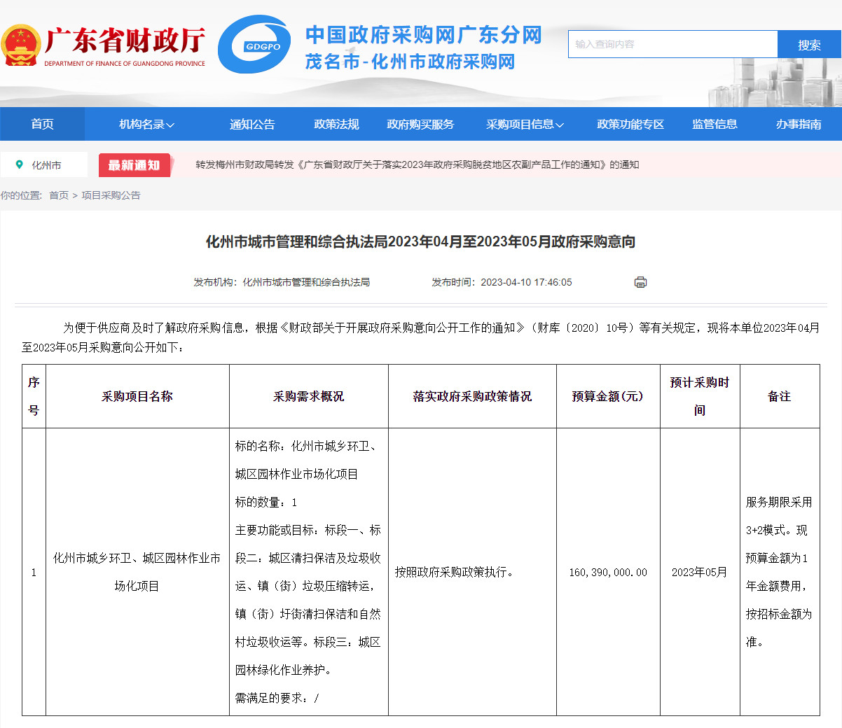This screenshot has height=728, width=842.
Task: Go to the 首页 navigation tab
Action: tap(42, 124)
